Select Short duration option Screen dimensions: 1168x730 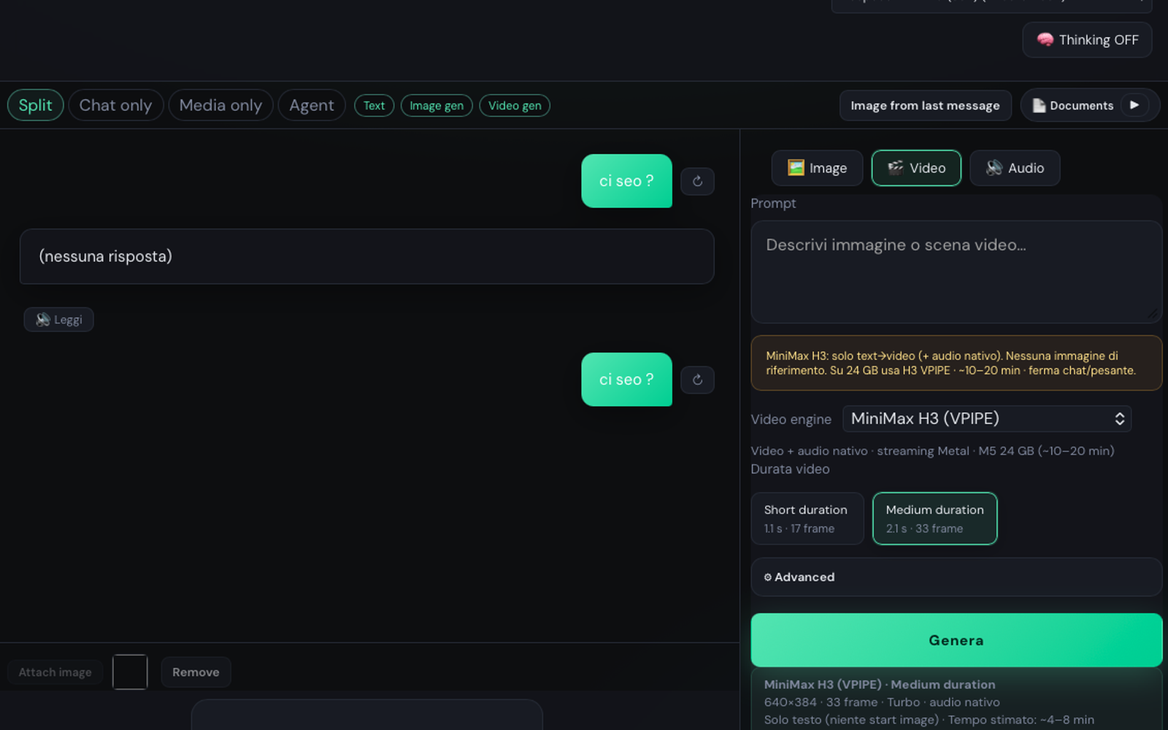tap(807, 518)
